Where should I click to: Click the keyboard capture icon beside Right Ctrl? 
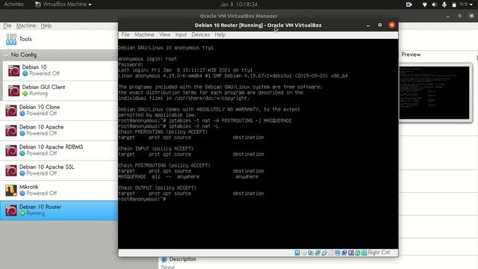click(364, 253)
